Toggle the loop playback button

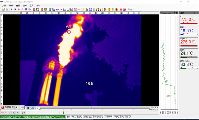[33, 108]
